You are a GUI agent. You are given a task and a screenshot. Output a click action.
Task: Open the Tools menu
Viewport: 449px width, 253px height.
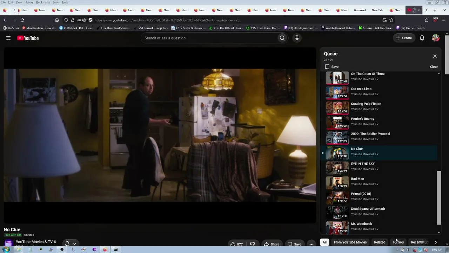pos(56,2)
